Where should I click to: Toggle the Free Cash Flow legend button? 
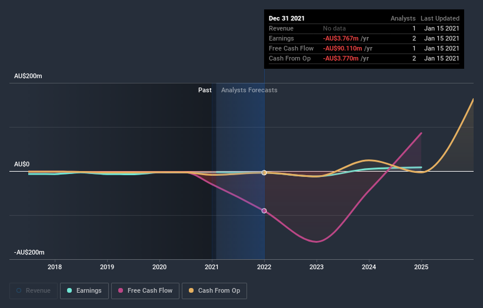tap(145, 291)
